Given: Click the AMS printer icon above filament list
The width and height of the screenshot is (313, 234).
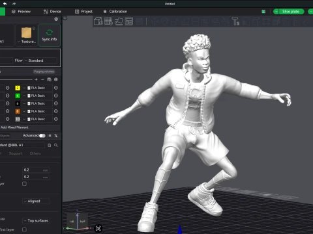Looking at the screenshot, I should [49, 79].
